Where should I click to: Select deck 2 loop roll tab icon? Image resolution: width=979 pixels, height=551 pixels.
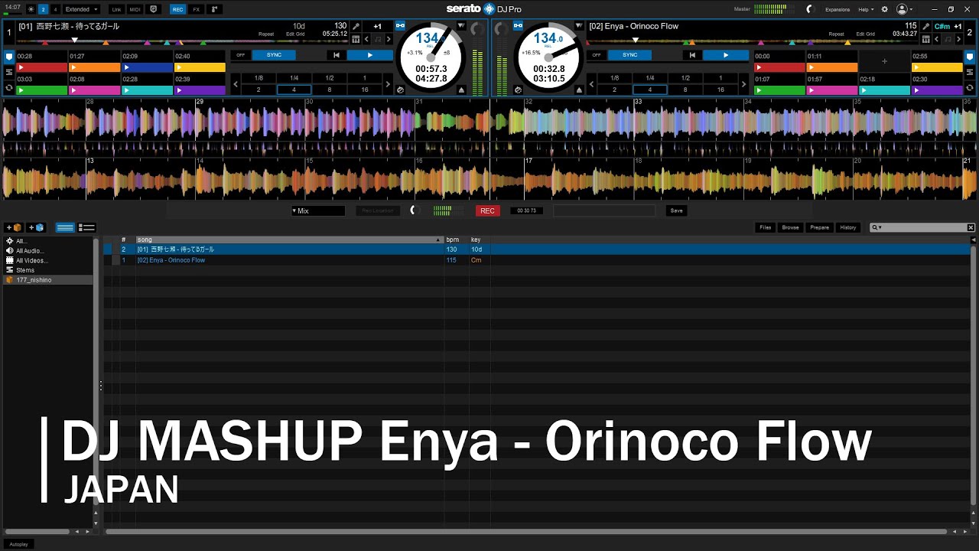click(x=969, y=89)
